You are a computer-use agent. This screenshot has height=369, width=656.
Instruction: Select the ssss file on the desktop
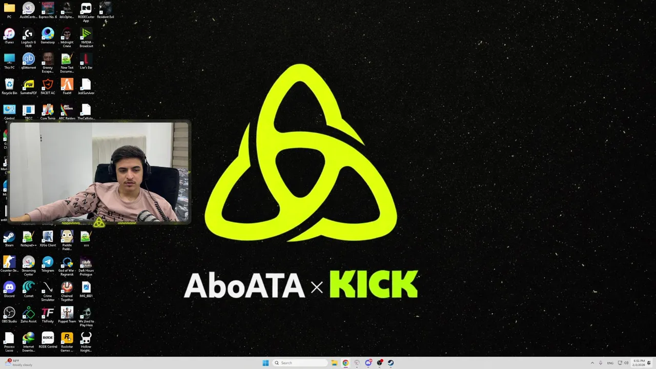click(86, 239)
